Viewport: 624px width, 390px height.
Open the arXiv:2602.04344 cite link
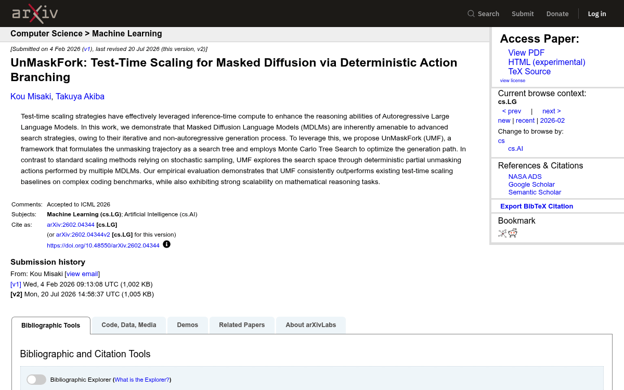71,225
